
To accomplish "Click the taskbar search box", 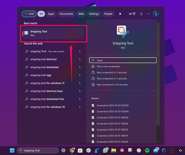I will click(38, 150).
